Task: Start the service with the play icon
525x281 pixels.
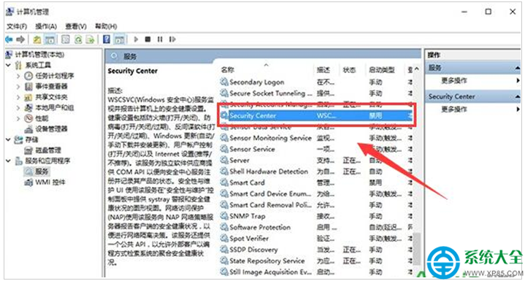Action: point(136,39)
